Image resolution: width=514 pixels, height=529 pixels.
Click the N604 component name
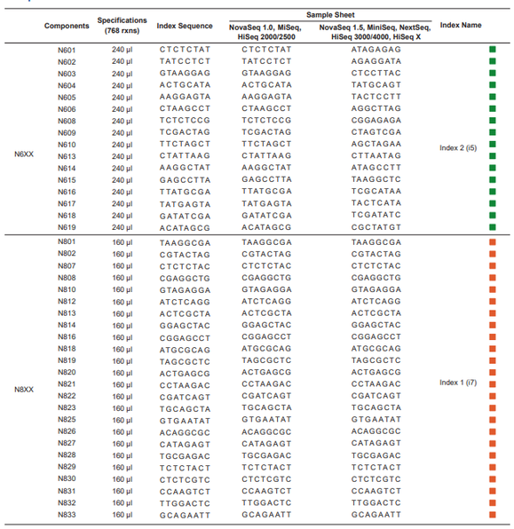point(67,86)
